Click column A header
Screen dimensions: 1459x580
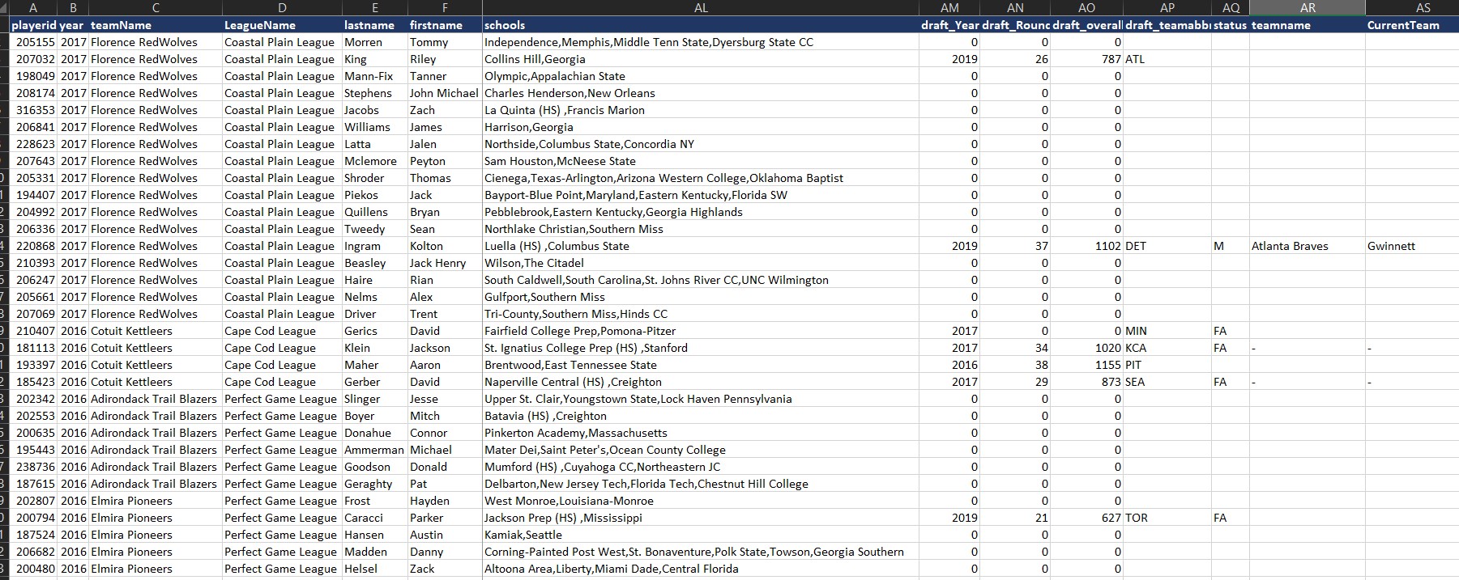(x=33, y=7)
